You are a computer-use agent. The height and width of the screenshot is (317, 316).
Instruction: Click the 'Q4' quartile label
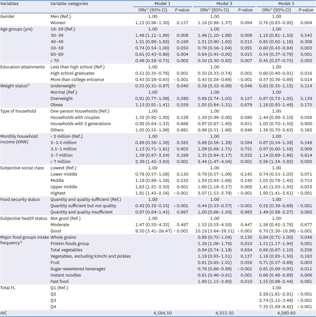(x=53, y=306)
